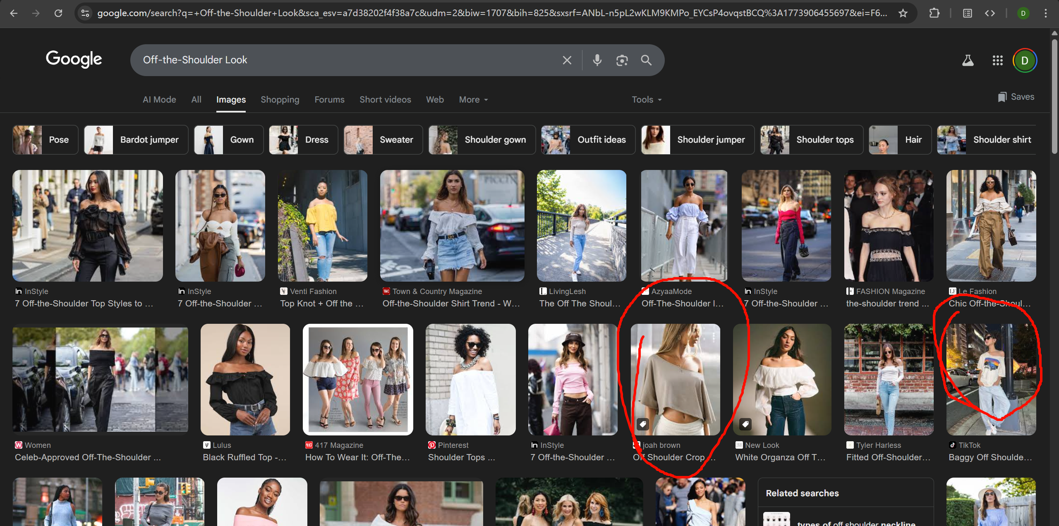The width and height of the screenshot is (1059, 526).
Task: Bookmark page with star icon
Action: click(x=903, y=13)
